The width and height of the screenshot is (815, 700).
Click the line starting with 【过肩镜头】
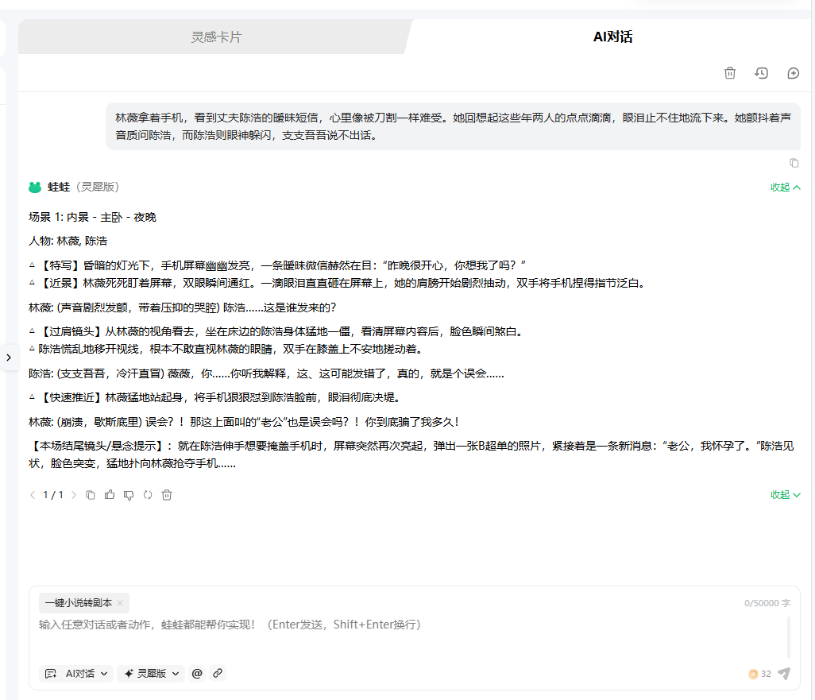click(x=276, y=332)
